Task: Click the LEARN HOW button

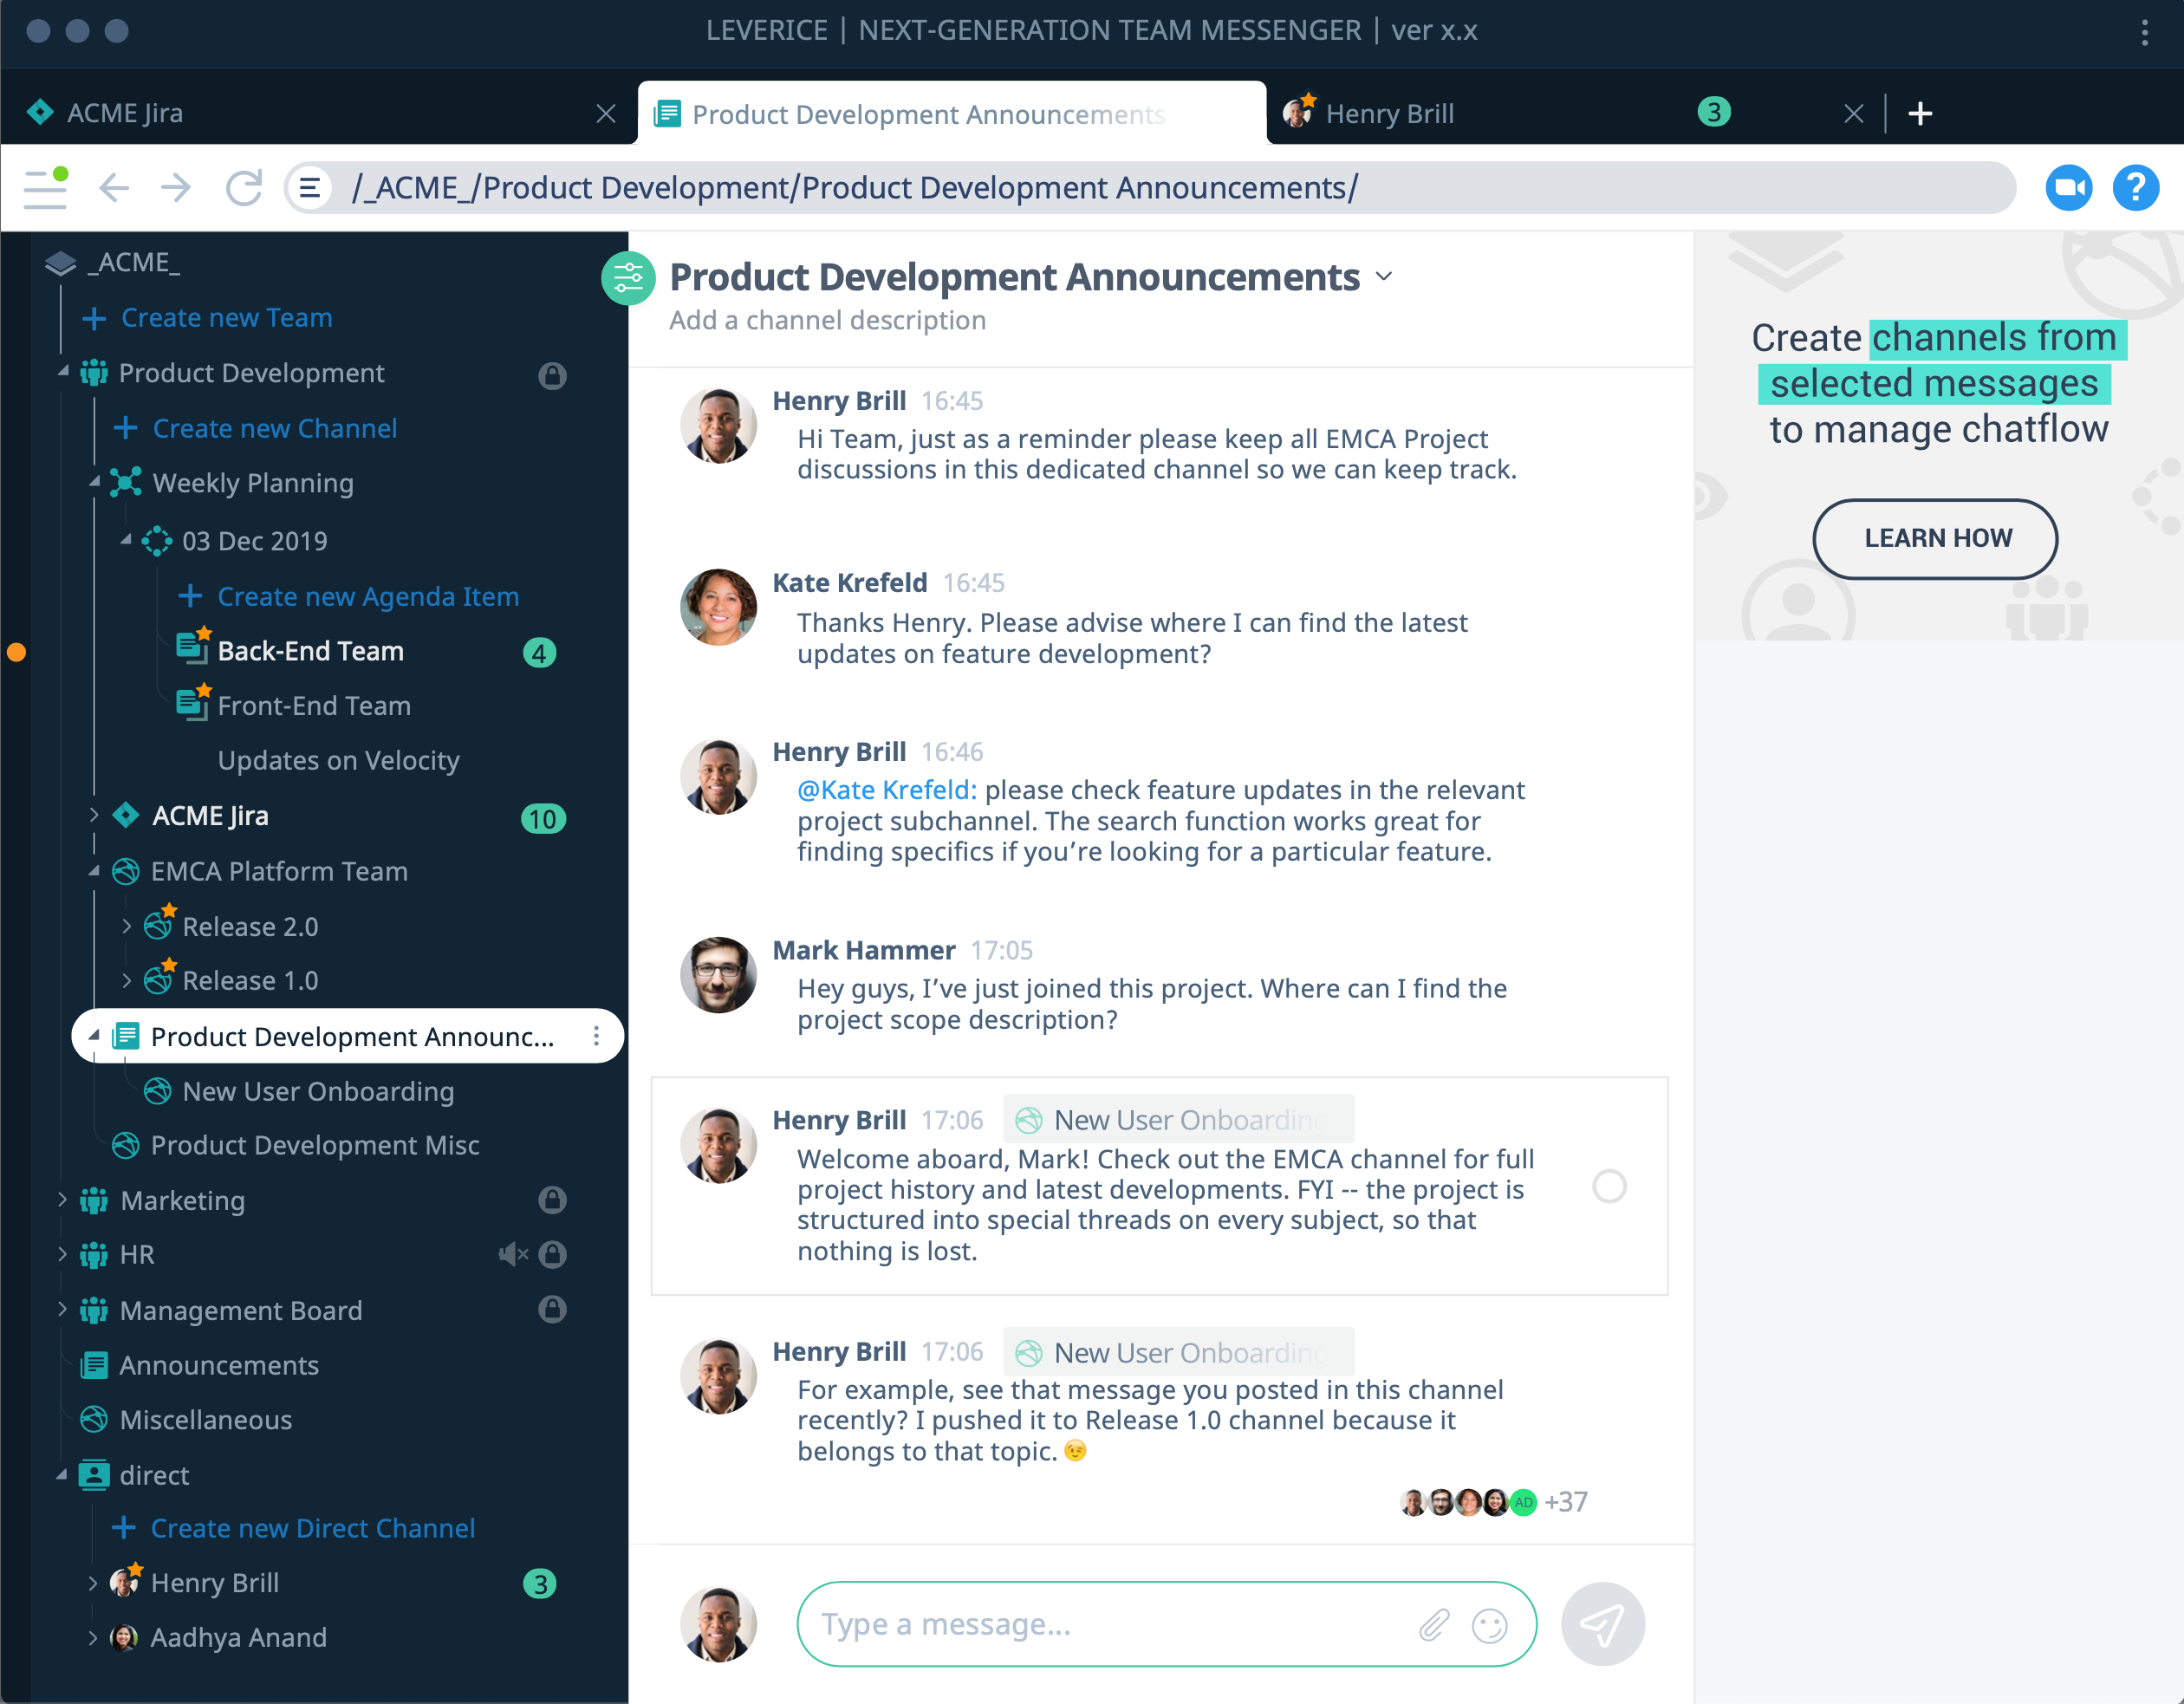Action: (1934, 538)
